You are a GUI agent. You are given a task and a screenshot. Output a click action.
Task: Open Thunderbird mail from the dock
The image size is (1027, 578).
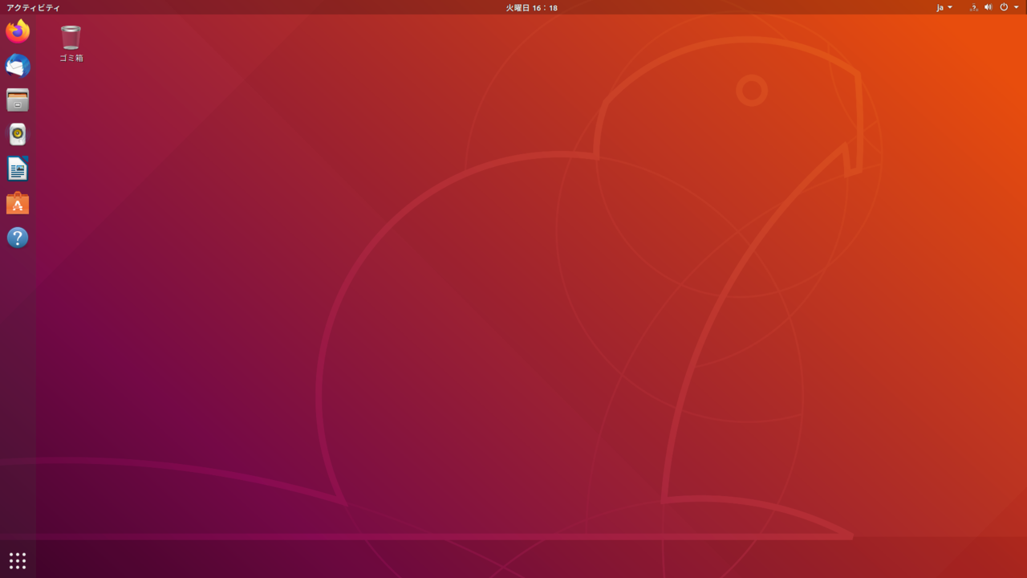click(x=18, y=66)
